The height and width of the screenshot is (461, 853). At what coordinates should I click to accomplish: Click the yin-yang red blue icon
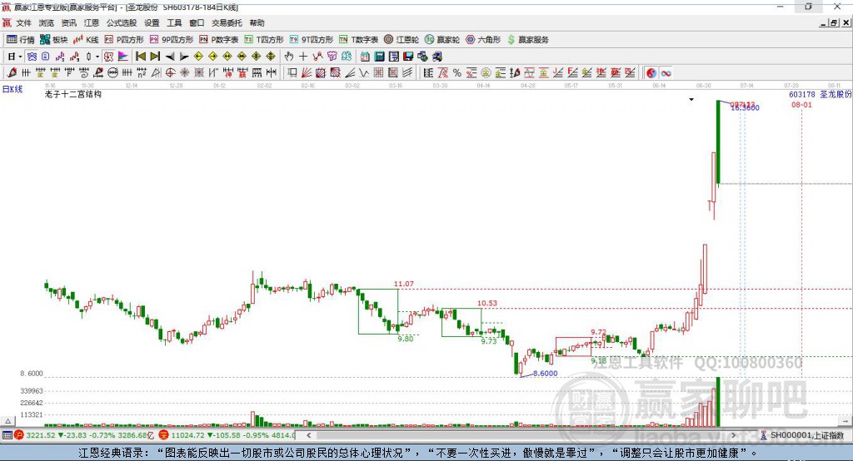pyautogui.click(x=651, y=73)
